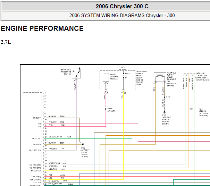Viewport: 210px width, 186px height.
Task: Click the S144 splice dot on the pink wire
Action: (x=106, y=109)
